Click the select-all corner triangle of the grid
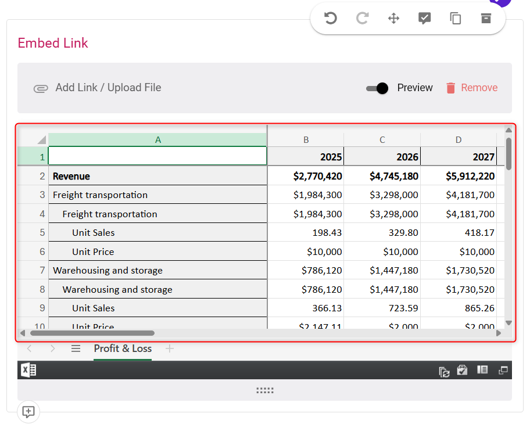 click(41, 140)
